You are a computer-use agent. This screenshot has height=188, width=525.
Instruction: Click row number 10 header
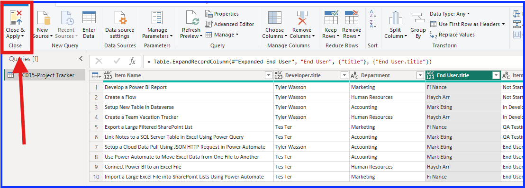97,177
